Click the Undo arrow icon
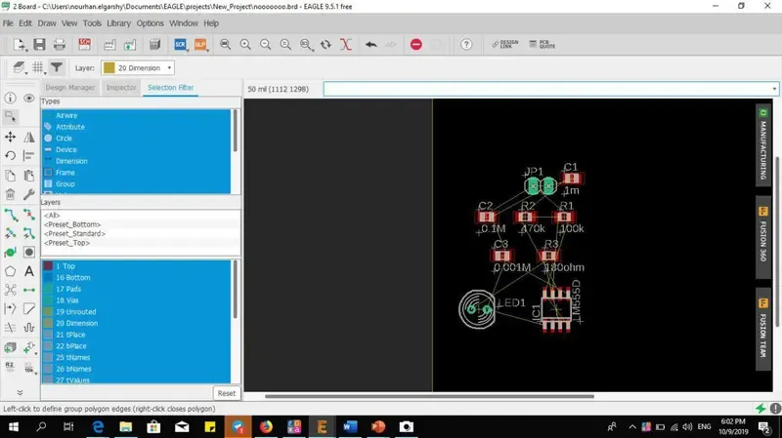This screenshot has height=438, width=782. point(370,45)
